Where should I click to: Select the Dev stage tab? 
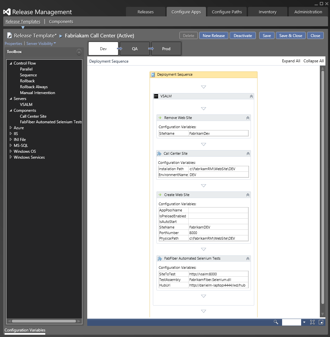click(103, 49)
